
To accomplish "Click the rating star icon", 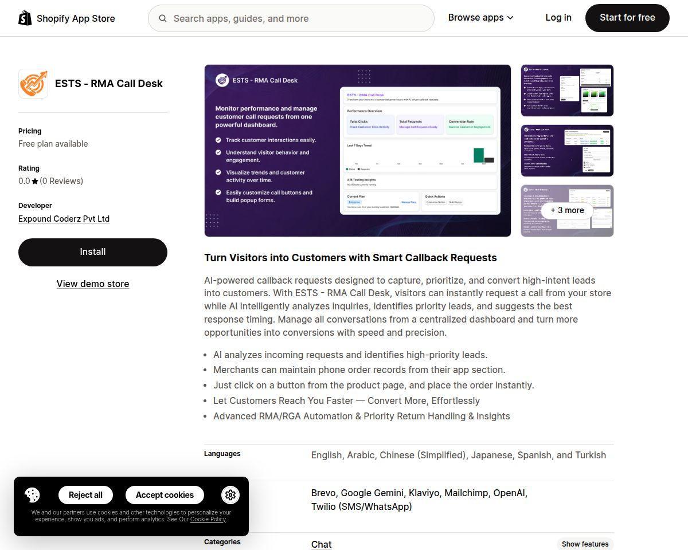I will [35, 181].
